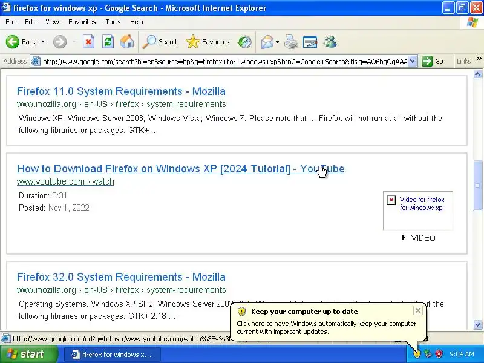The width and height of the screenshot is (484, 363).
Task: Open the Help menu
Action: pyautogui.click(x=137, y=22)
